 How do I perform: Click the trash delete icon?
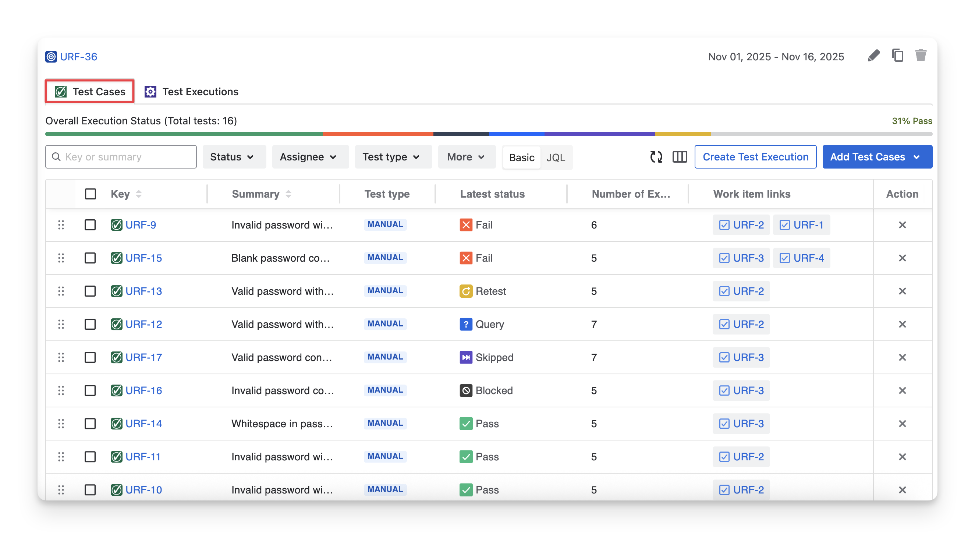(921, 56)
